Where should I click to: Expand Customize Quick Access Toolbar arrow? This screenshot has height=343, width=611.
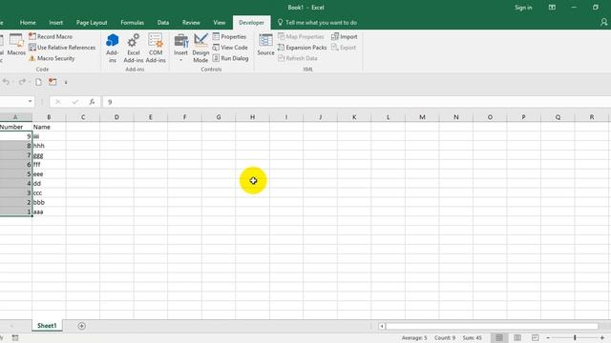pos(66,83)
